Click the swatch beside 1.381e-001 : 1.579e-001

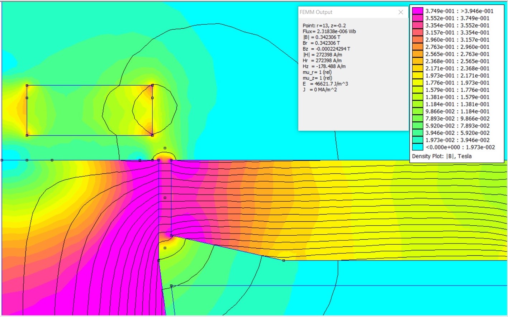[x=418, y=97]
